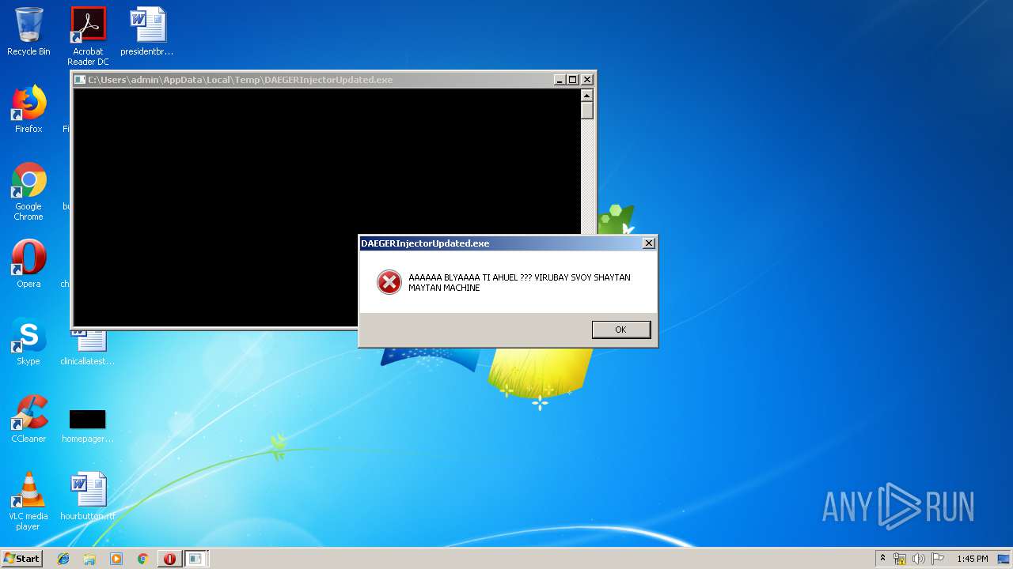Click console title bar path text
The width and height of the screenshot is (1013, 569).
tap(241, 80)
